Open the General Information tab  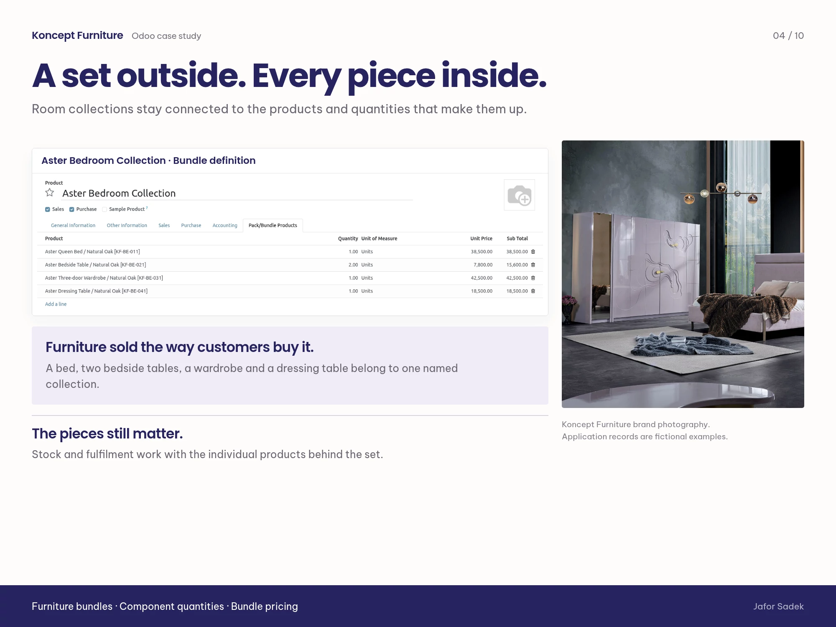click(73, 225)
